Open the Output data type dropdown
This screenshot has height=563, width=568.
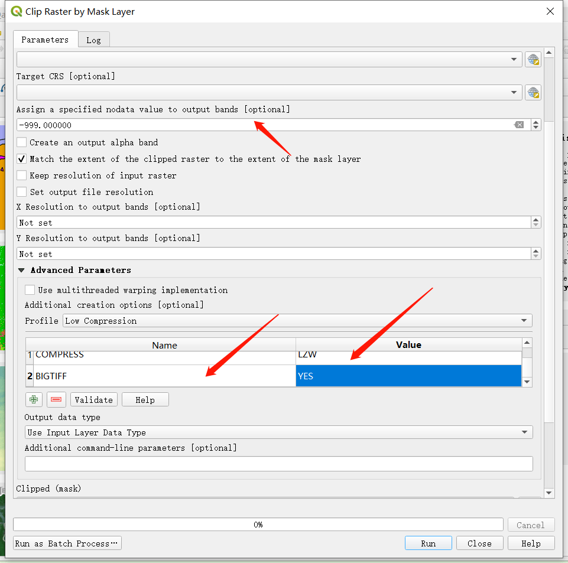click(278, 432)
